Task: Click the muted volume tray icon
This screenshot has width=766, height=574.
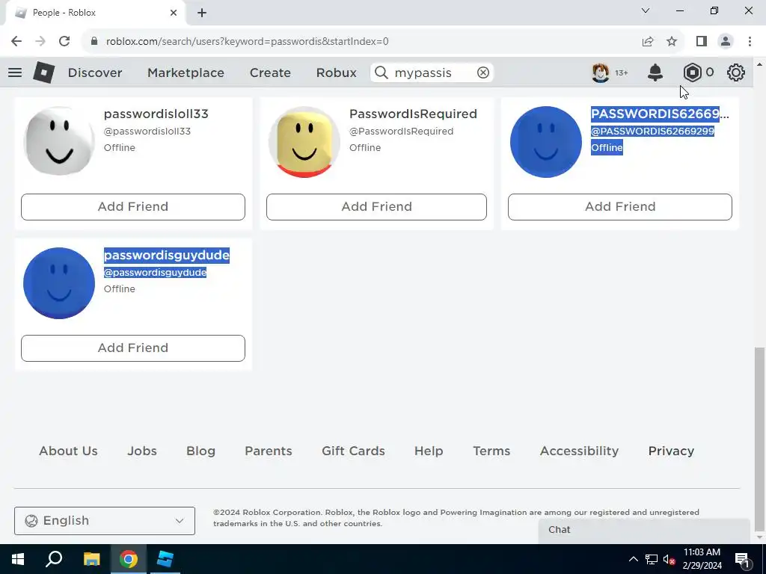Action: tap(670, 559)
